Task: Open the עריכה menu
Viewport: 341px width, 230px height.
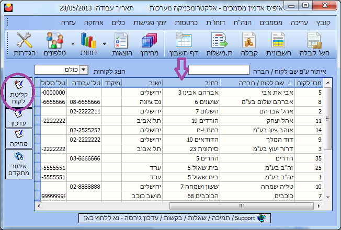Action: (x=299, y=22)
